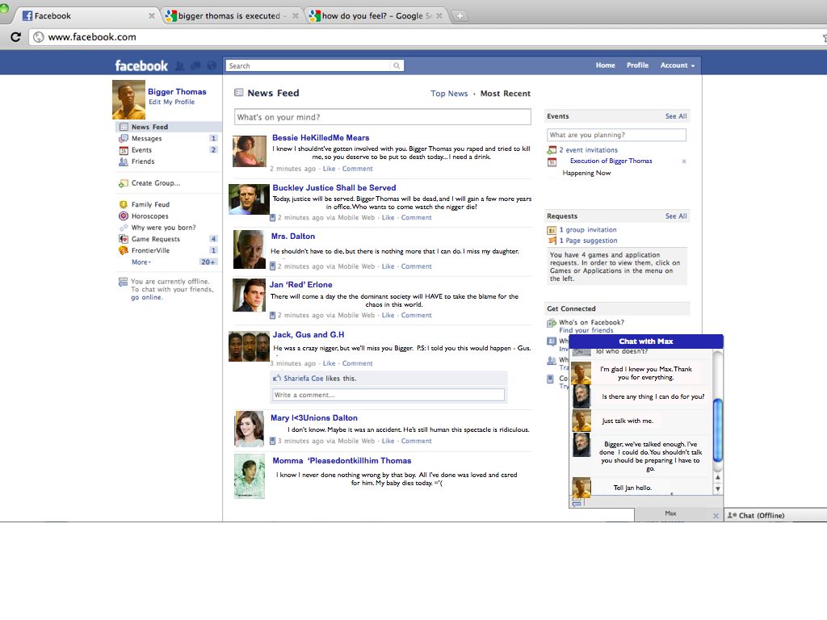Image resolution: width=827 pixels, height=620 pixels.
Task: Click See All in the Events panel
Action: pos(676,116)
